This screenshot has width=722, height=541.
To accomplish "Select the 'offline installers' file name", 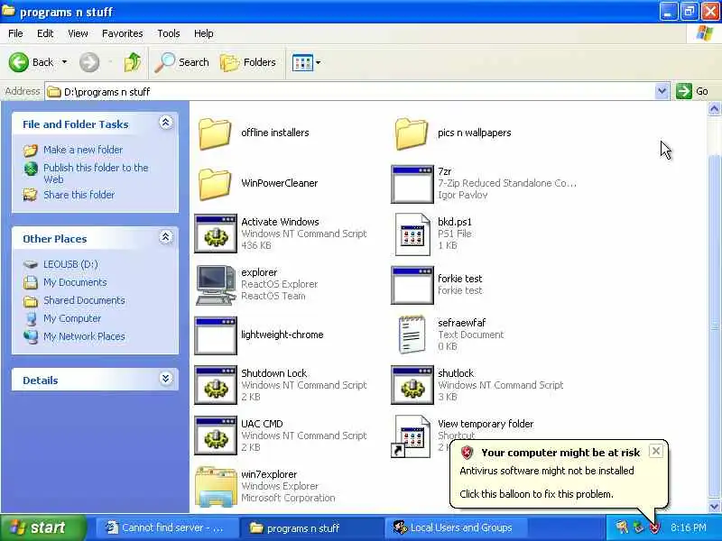I will (275, 133).
